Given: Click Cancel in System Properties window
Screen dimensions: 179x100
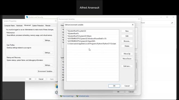Looking at the screenshot, I should click(x=41, y=79).
